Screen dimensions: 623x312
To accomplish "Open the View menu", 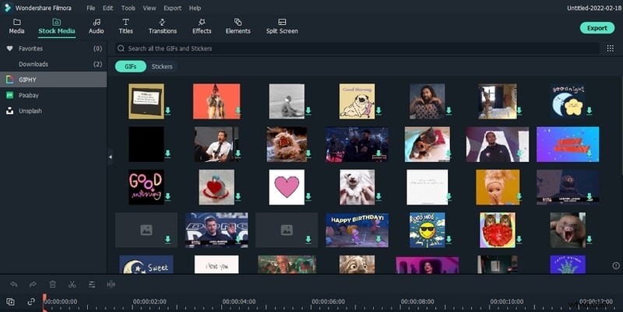I will 150,8.
